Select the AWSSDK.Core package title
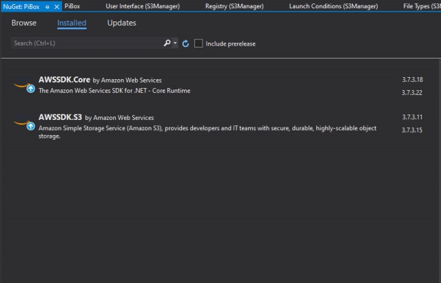This screenshot has width=441, height=283. [x=64, y=80]
